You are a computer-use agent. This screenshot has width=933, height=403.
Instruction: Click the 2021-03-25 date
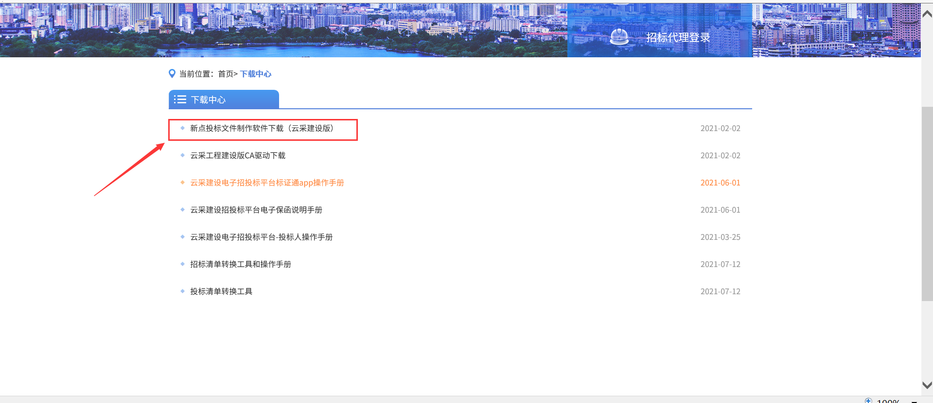tap(720, 237)
